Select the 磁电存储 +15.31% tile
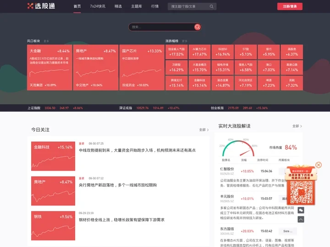 (223, 67)
